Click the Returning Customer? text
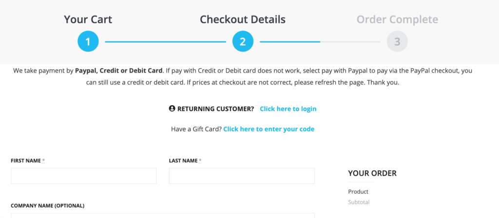Screen dimensions: 499x218 (215, 109)
